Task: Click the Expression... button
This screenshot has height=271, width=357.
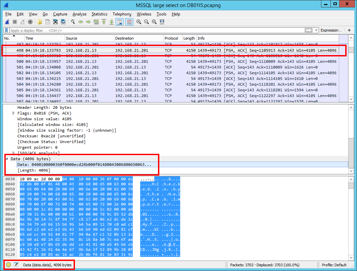Action: [331, 30]
